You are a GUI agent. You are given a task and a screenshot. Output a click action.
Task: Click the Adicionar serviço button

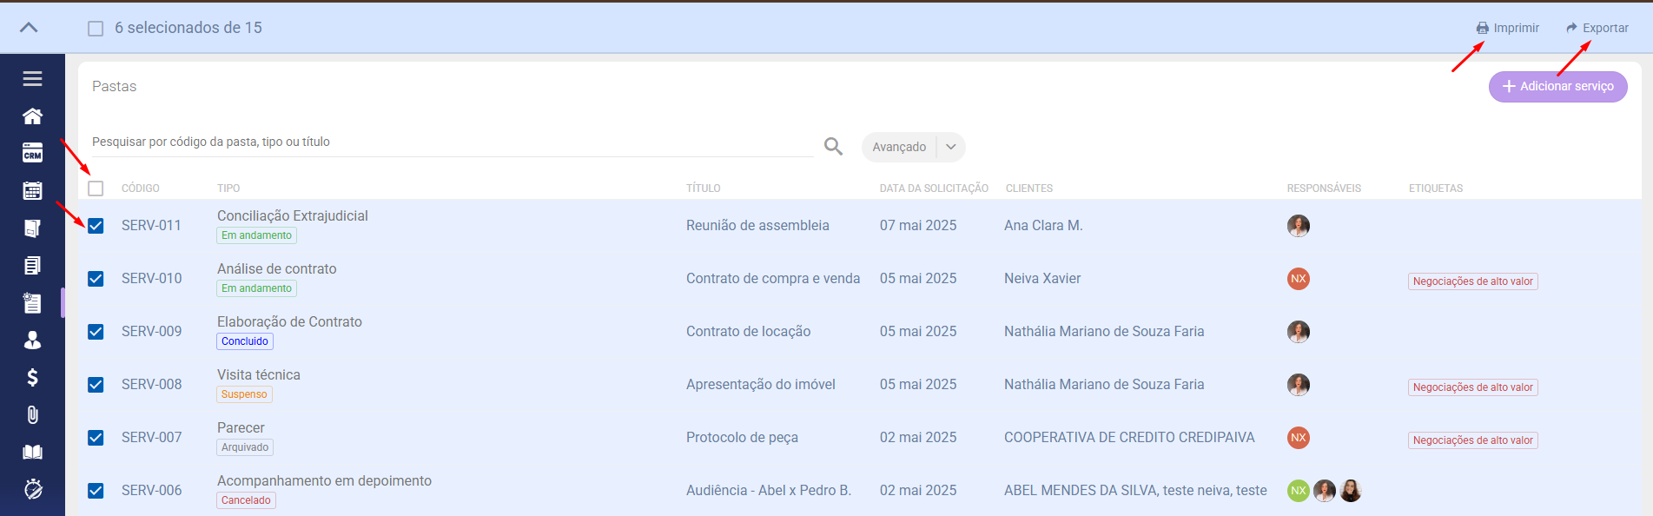pos(1557,87)
